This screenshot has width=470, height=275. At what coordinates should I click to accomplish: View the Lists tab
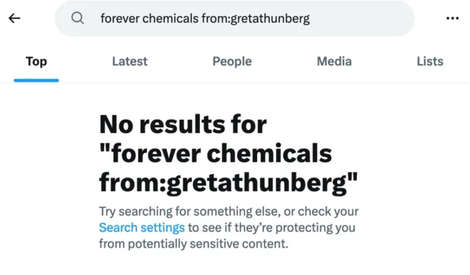coord(430,62)
